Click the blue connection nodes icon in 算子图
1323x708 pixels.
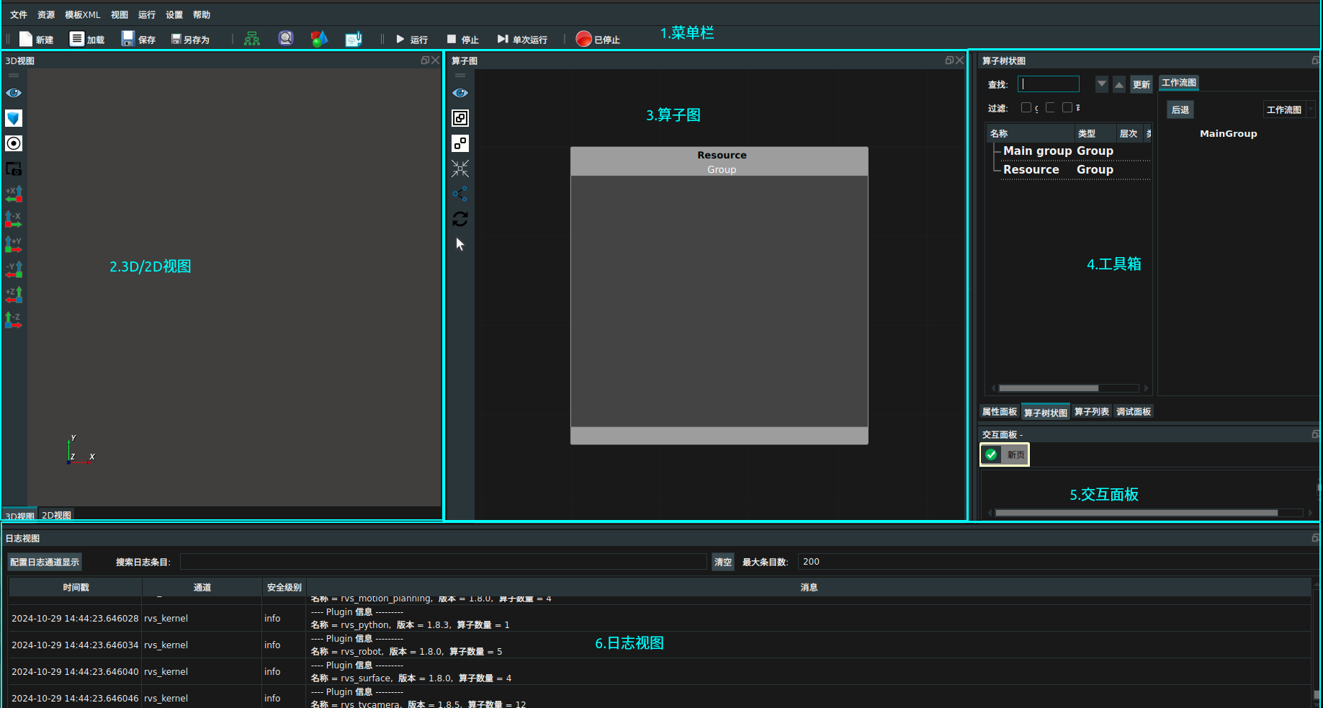(460, 194)
